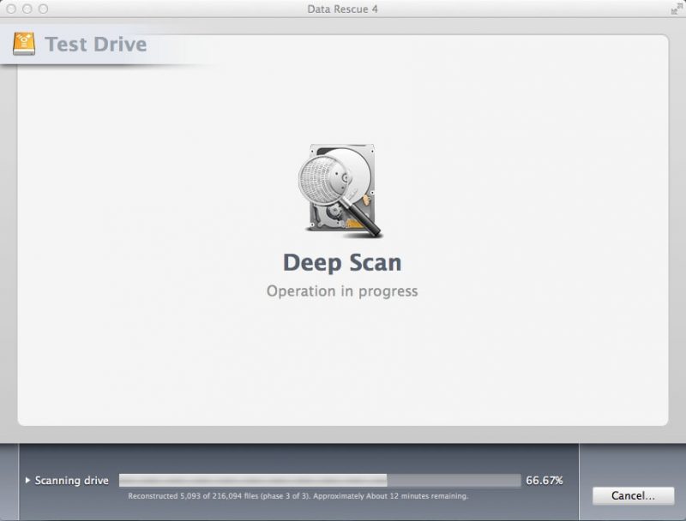
Task: Click the Deep Scan heading
Action: [x=342, y=263]
